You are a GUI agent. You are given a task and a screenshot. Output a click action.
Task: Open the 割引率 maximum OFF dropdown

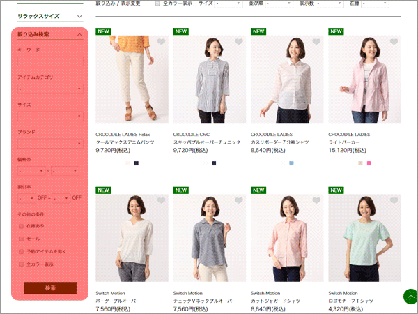[61, 198]
